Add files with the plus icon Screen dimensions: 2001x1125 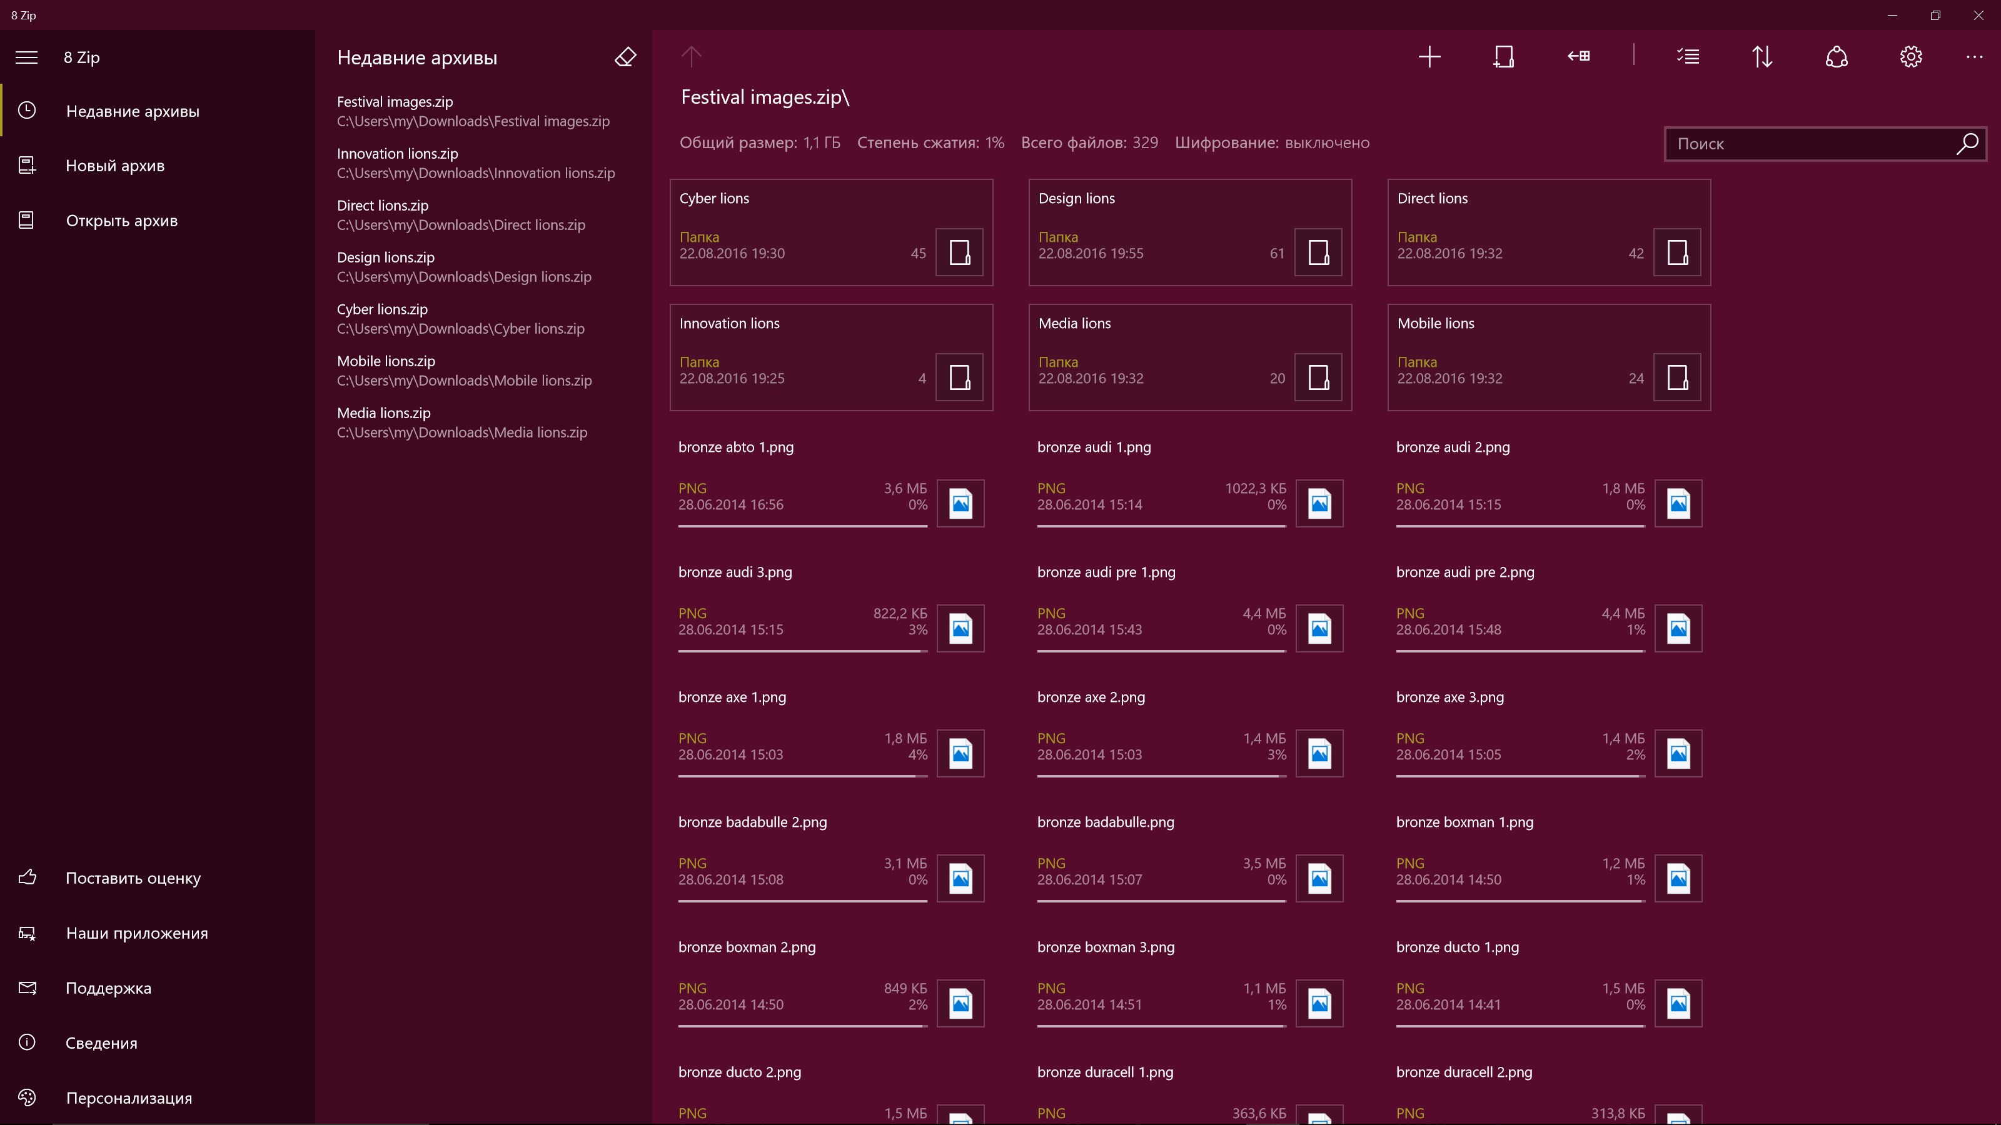pyautogui.click(x=1429, y=57)
